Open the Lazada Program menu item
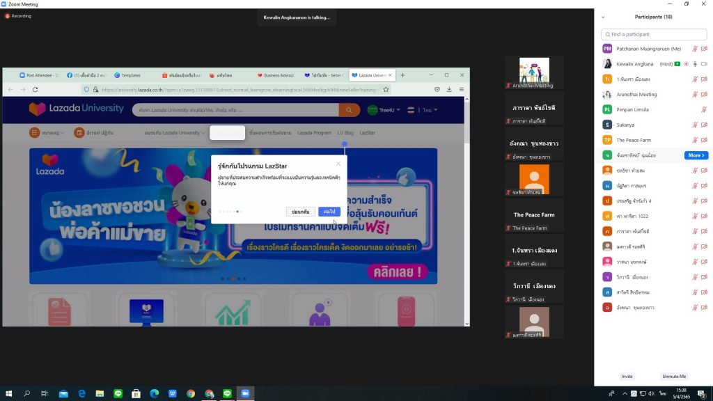Viewport: 713px width, 401px height. click(314, 133)
